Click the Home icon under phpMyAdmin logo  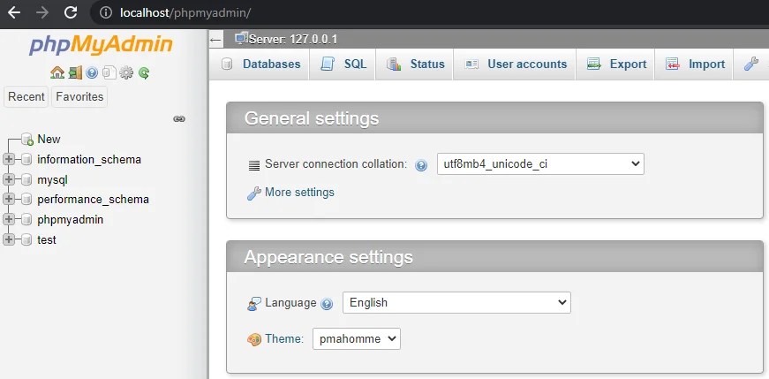click(57, 73)
